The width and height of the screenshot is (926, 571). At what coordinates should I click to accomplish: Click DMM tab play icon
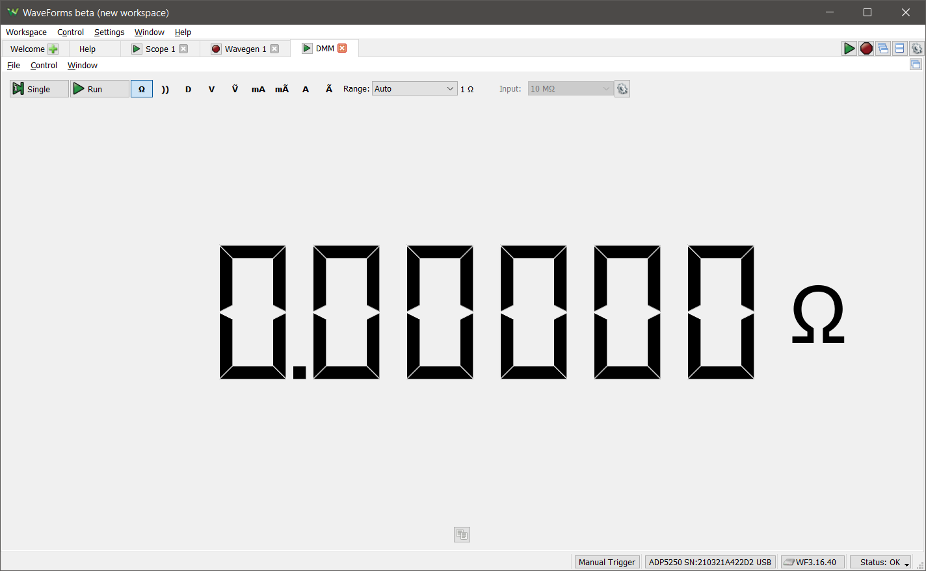pos(307,48)
